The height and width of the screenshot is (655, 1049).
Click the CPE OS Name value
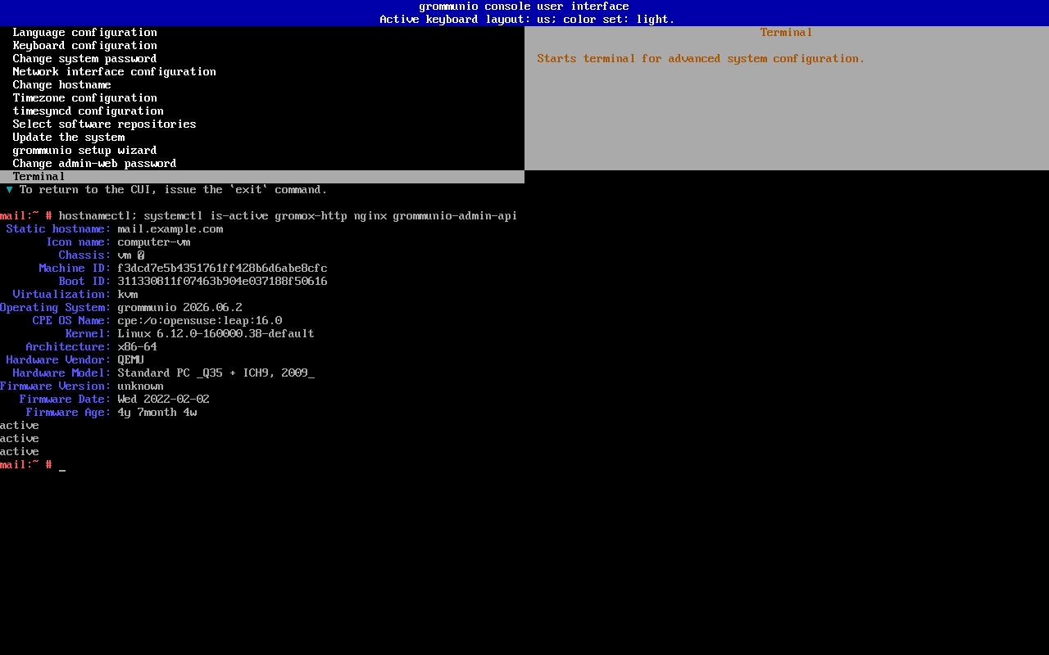199,321
